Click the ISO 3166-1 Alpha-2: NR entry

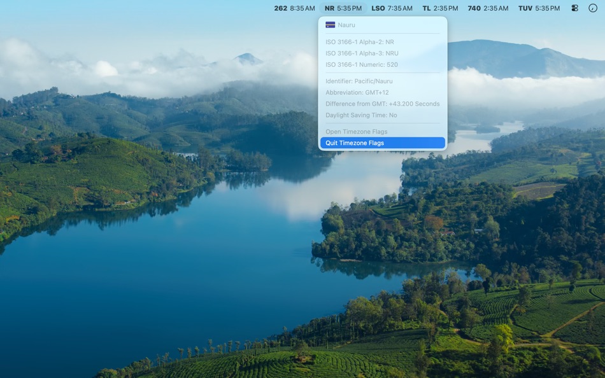[x=358, y=41]
